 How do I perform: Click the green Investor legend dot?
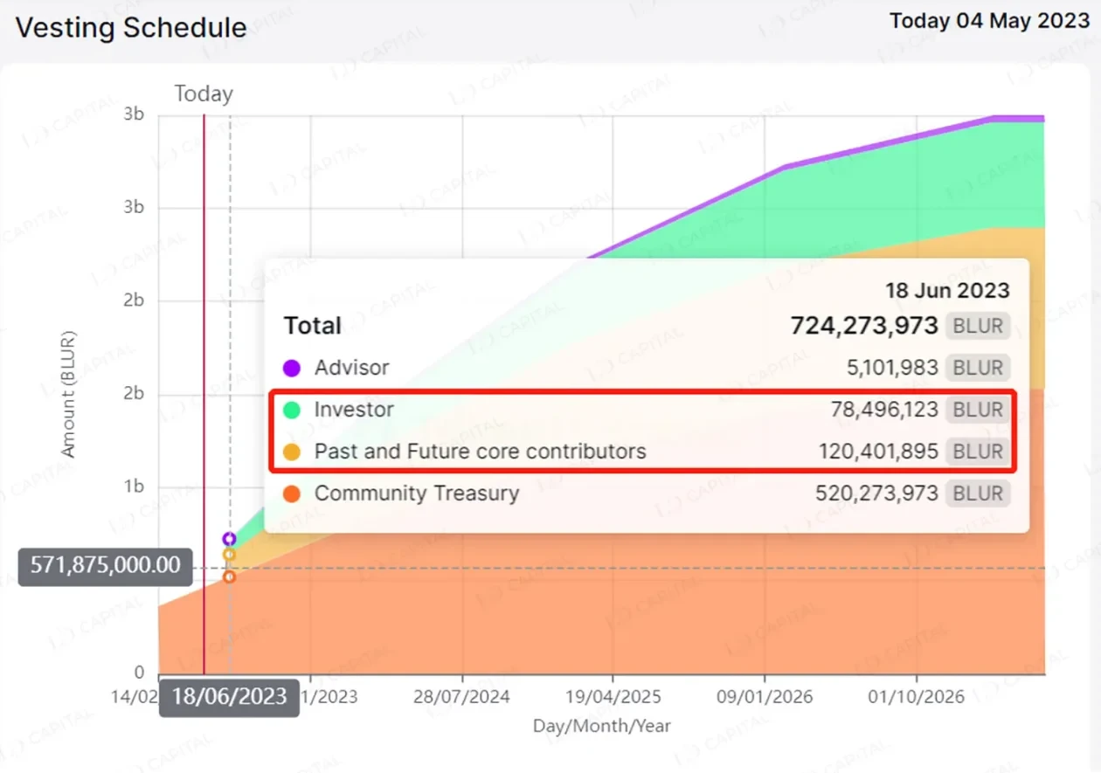[292, 410]
